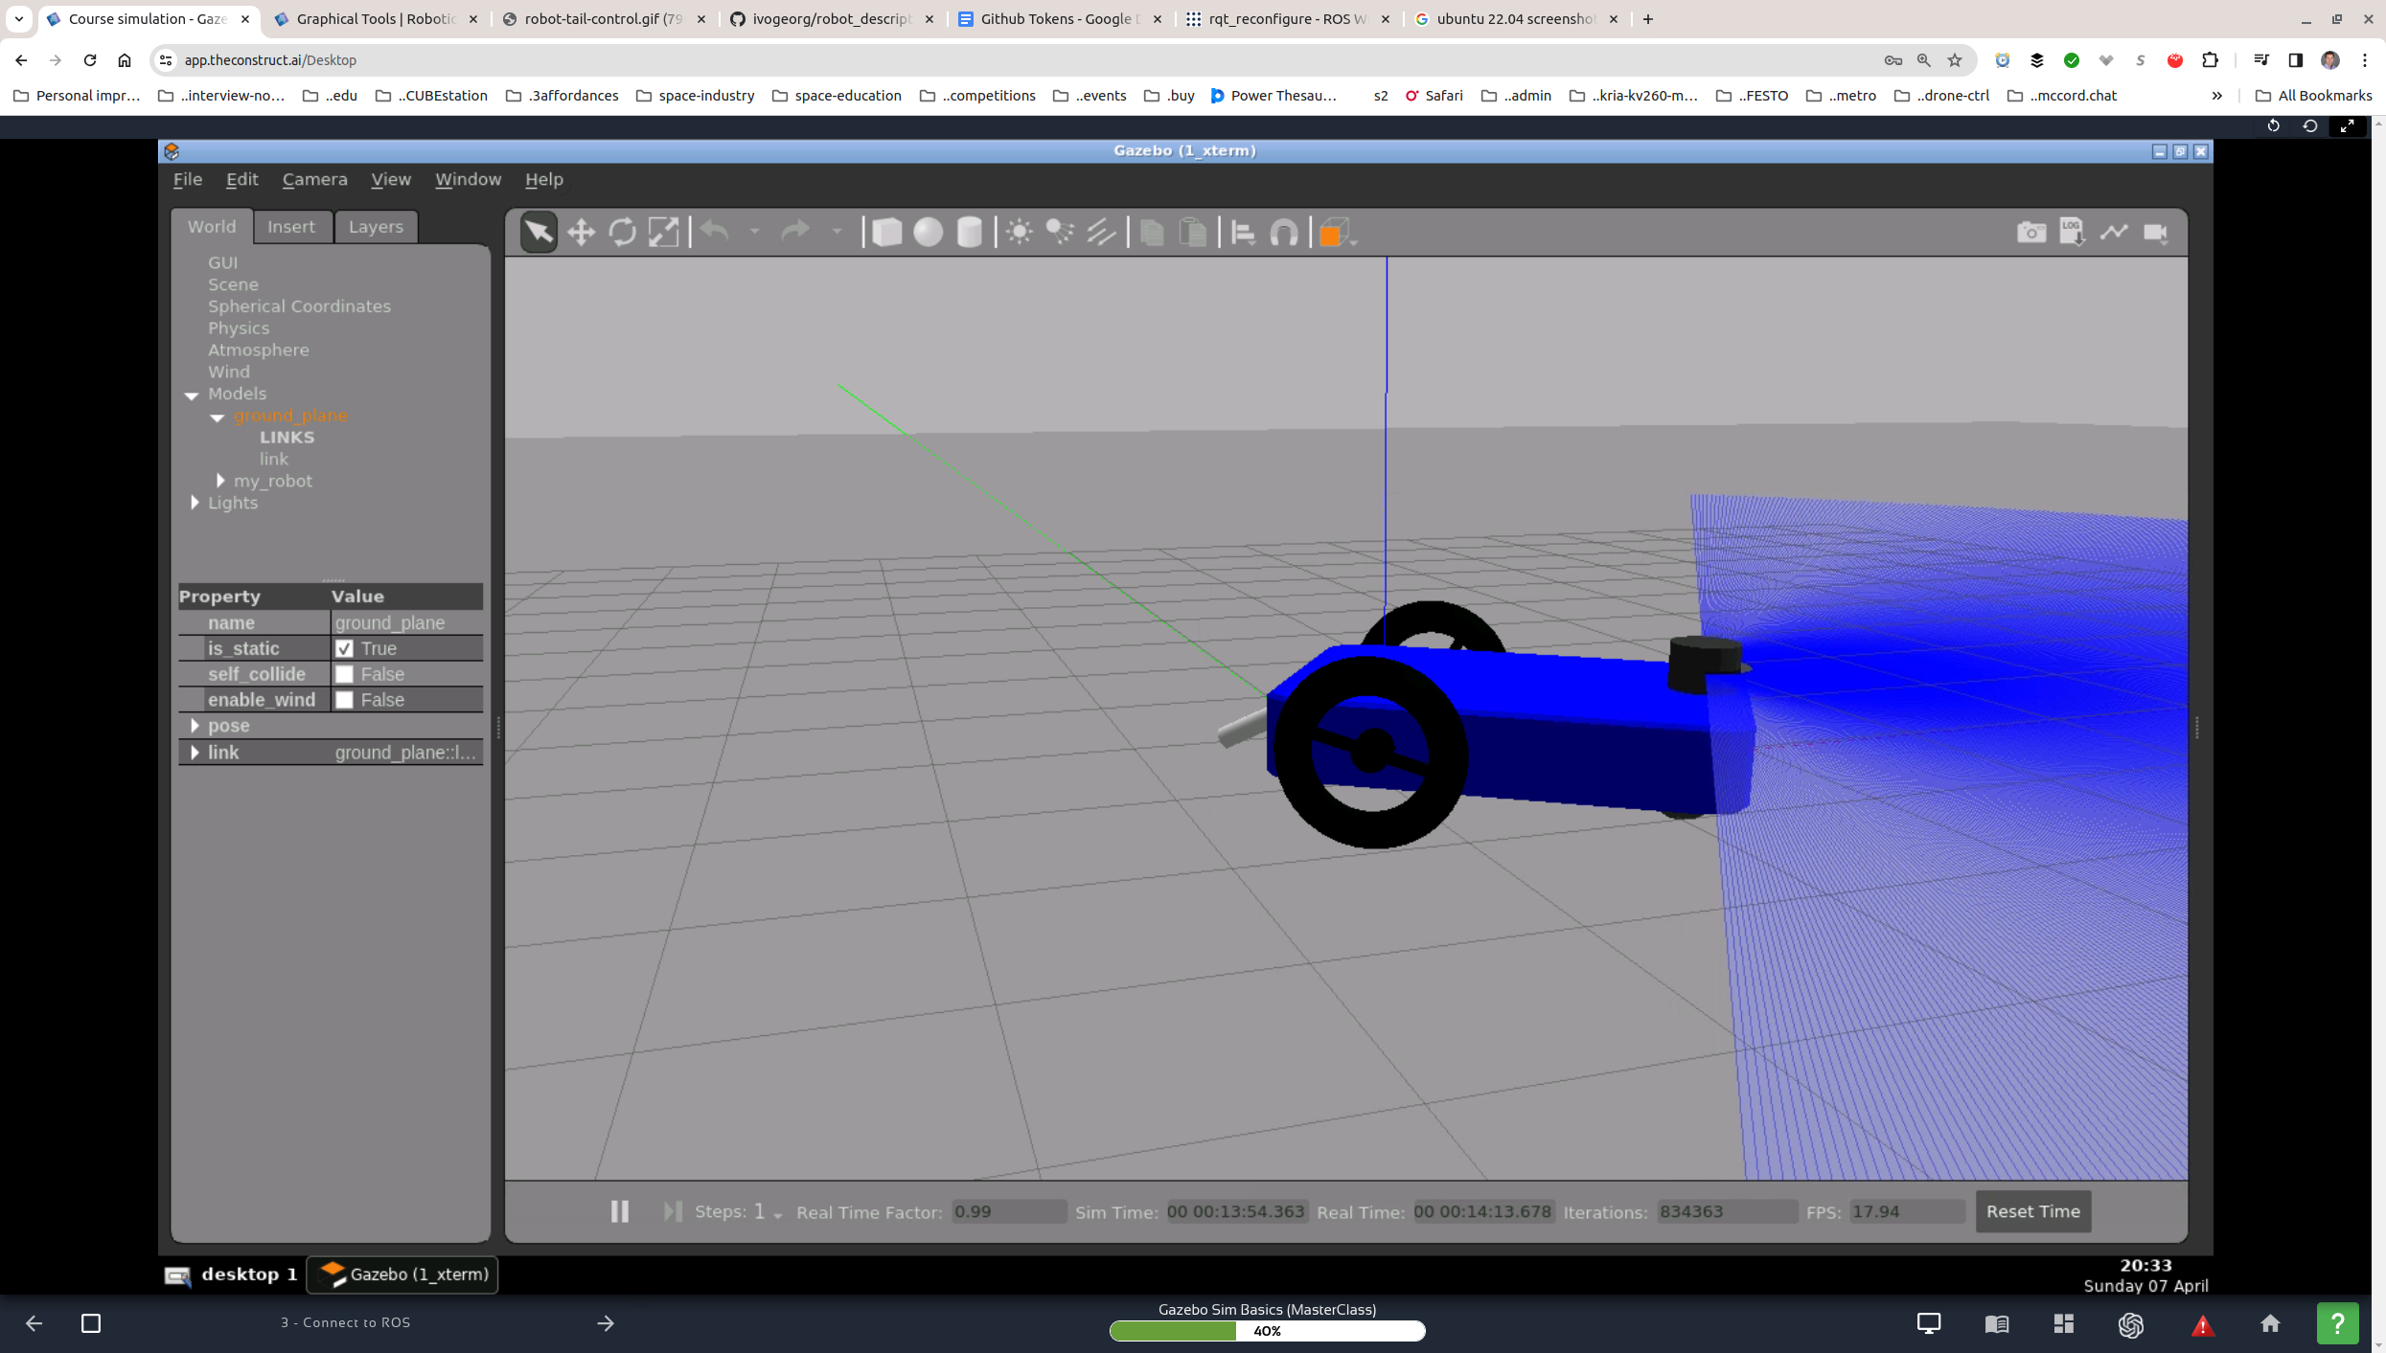
Task: Expand the my_robot model tree
Action: click(x=220, y=481)
